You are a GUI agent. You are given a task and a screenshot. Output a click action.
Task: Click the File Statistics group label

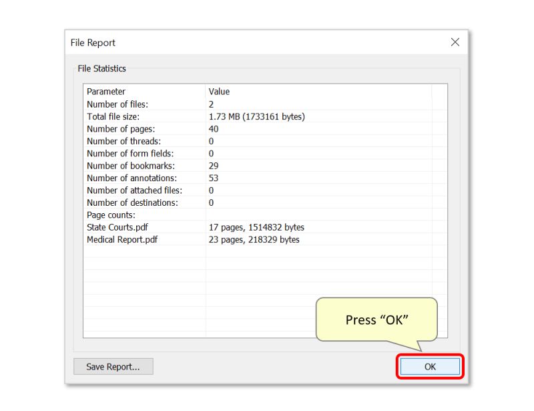point(102,68)
